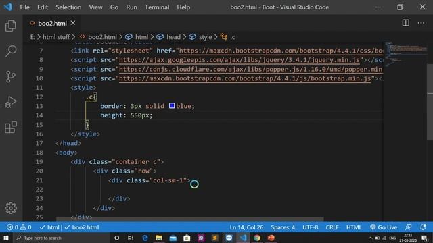This screenshot has height=243, width=433.
Task: Open Microsoft Store from the taskbar
Action: click(x=187, y=238)
